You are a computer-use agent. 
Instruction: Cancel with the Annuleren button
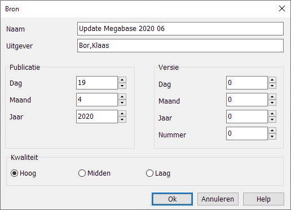click(218, 199)
